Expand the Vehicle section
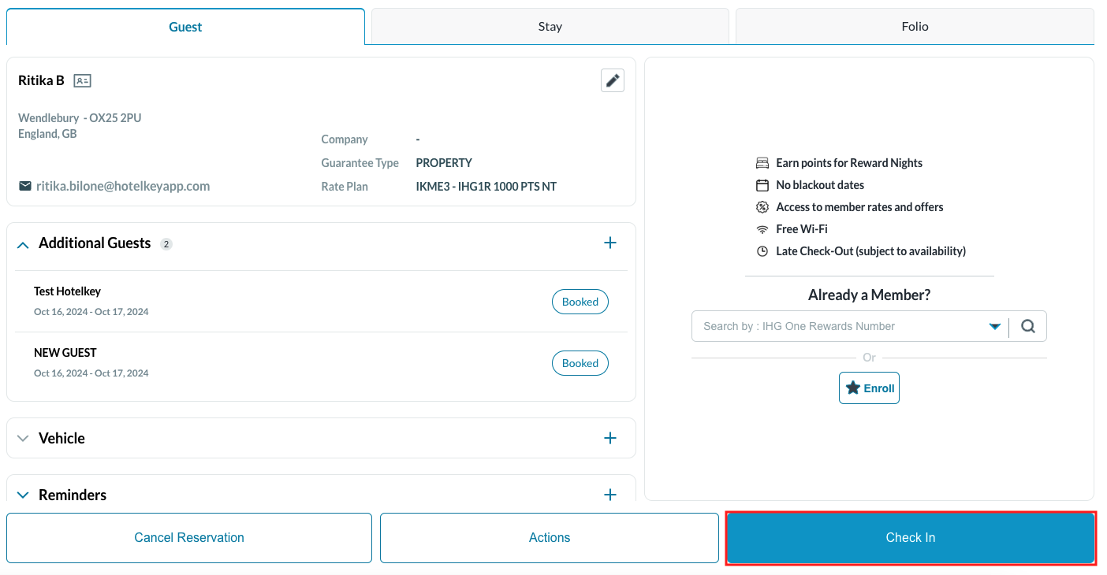The height and width of the screenshot is (575, 1107). [24, 439]
